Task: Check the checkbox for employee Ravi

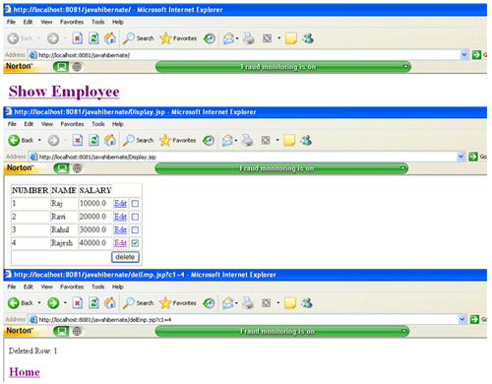Action: [135, 217]
